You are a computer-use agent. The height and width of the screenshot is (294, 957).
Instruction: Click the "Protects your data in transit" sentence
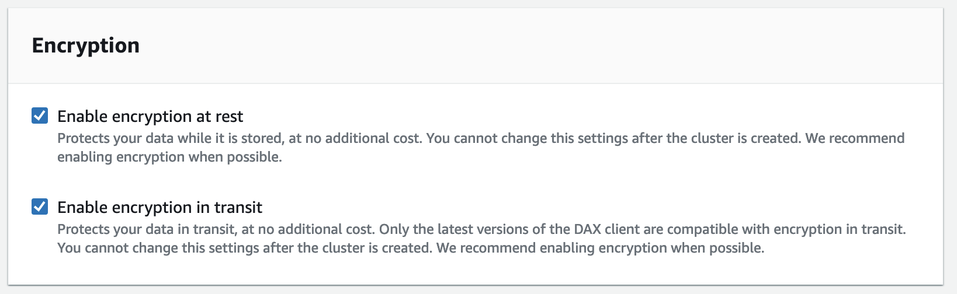click(x=146, y=229)
